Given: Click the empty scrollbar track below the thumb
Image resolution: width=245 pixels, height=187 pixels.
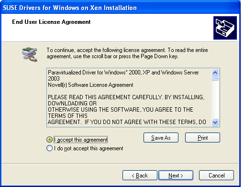Looking at the screenshot, I should pyautogui.click(x=215, y=100).
